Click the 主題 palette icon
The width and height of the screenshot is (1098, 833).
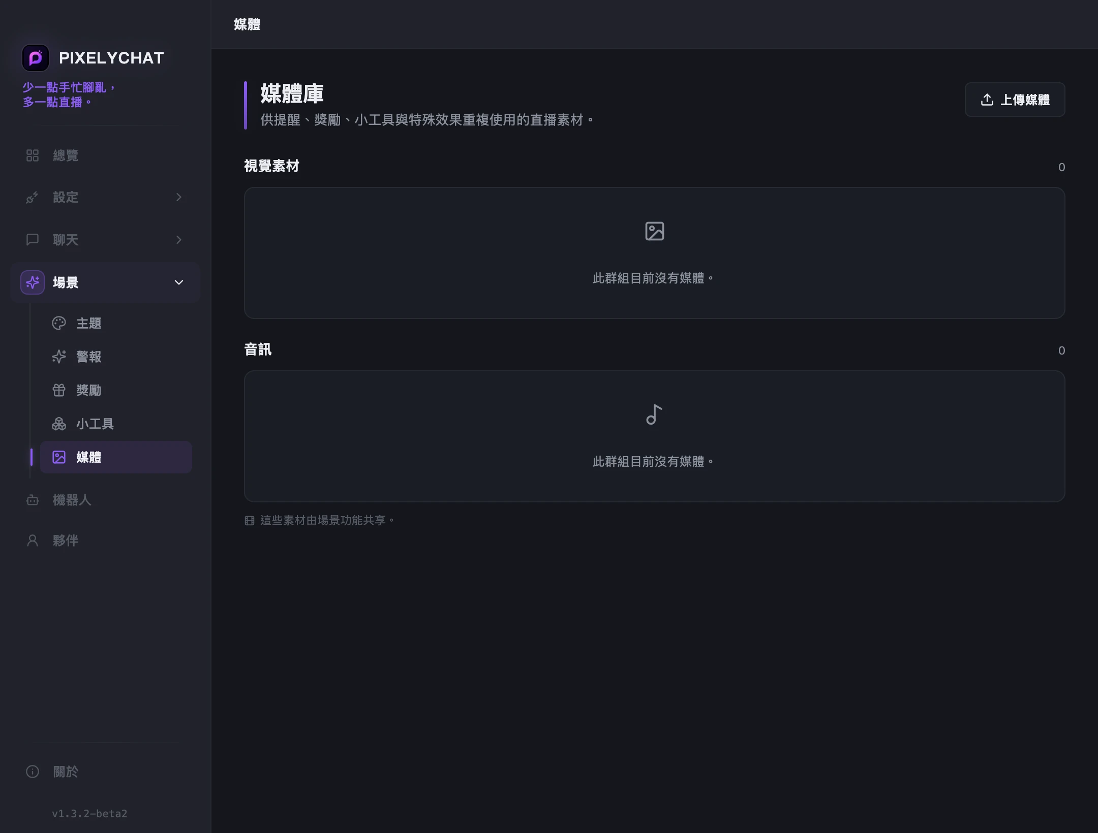point(59,323)
